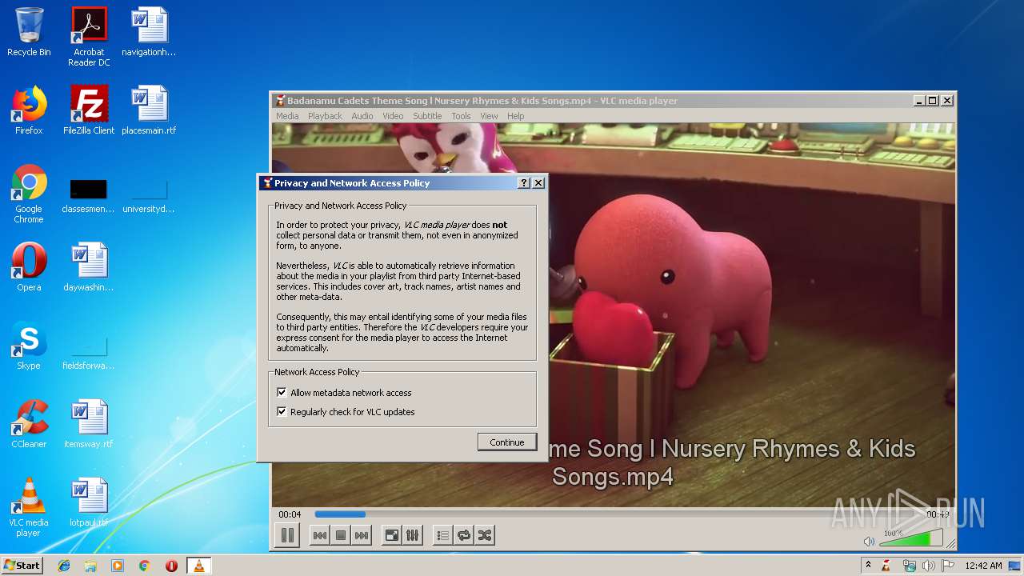Screen dimensions: 1024x576
Task: Mute audio via speaker icon in VLC
Action: click(869, 542)
